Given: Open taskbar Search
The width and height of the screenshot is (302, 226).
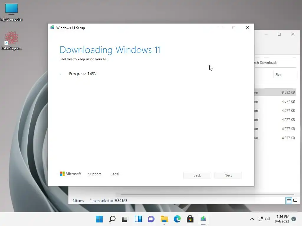Looking at the screenshot, I should point(112,219).
